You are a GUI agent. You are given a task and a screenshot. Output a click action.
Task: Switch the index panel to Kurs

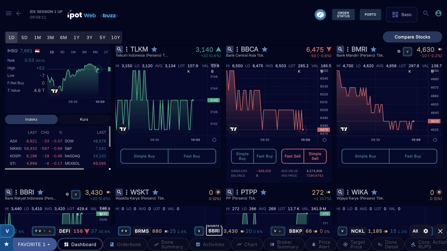tap(84, 119)
